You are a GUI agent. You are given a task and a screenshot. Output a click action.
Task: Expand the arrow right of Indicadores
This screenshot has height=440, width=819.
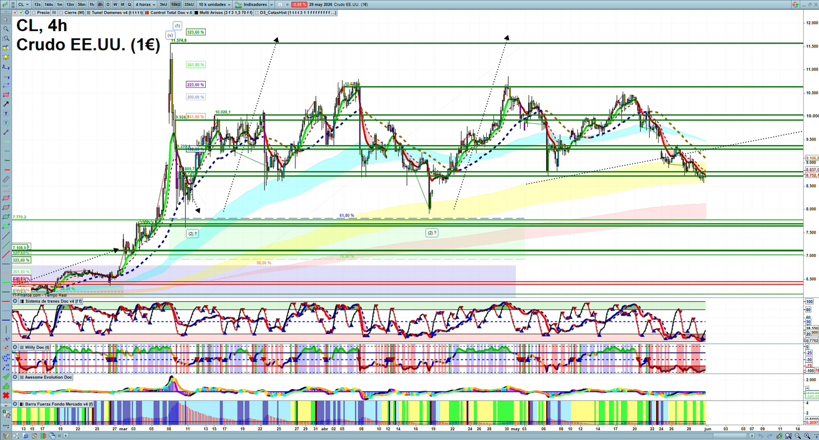271,5
